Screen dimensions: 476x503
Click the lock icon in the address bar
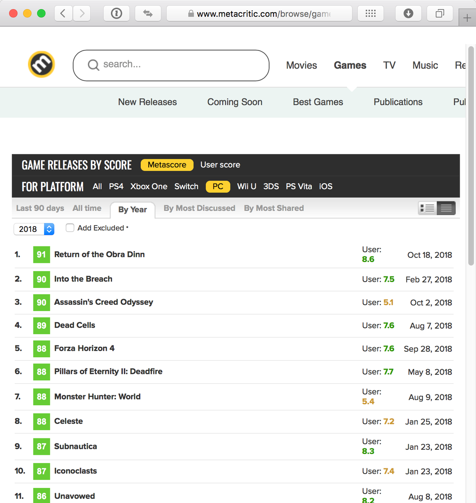tap(191, 14)
